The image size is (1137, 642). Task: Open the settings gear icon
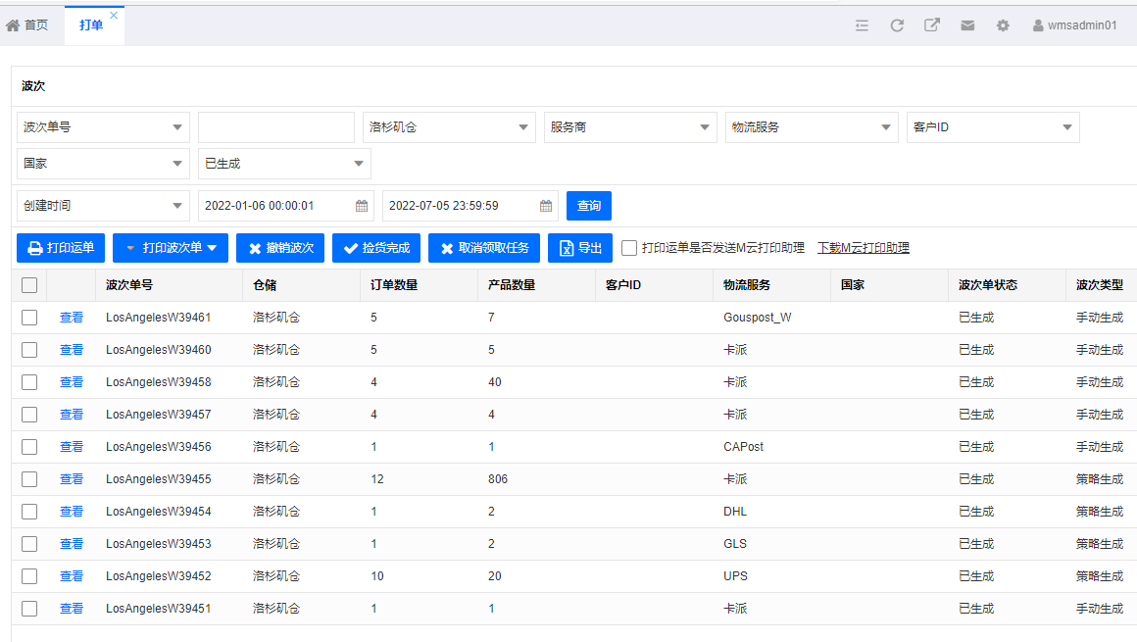point(1003,25)
